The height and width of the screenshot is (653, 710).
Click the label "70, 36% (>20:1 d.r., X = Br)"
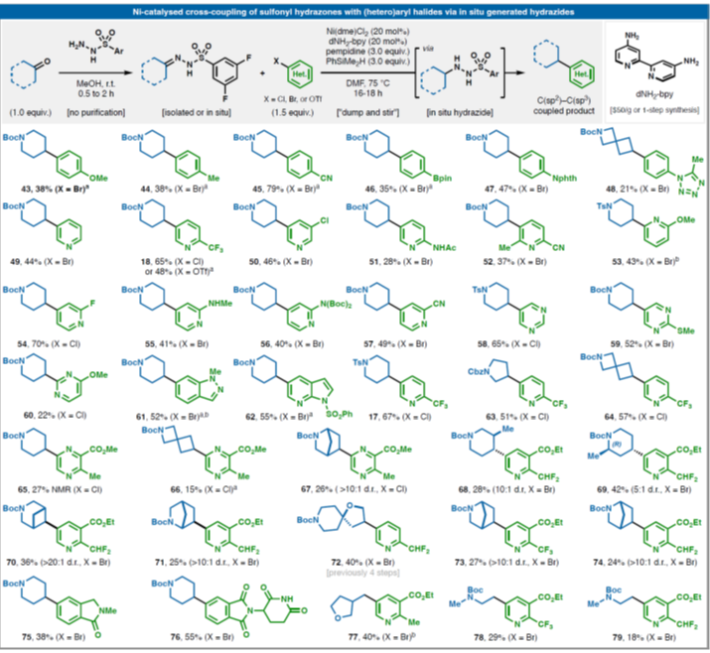59,563
